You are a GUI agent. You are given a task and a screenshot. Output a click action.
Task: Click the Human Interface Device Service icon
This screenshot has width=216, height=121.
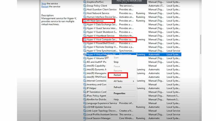click(85, 17)
